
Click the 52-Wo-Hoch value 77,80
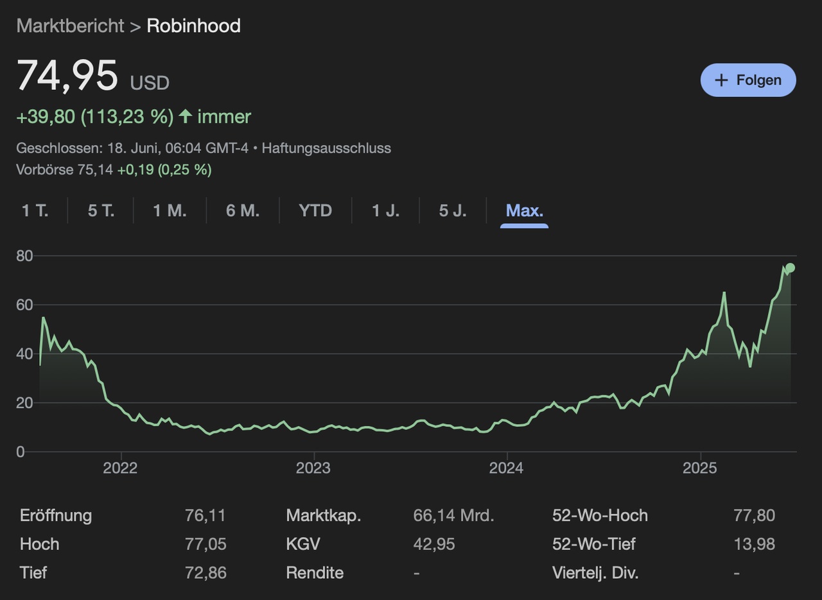(x=754, y=515)
